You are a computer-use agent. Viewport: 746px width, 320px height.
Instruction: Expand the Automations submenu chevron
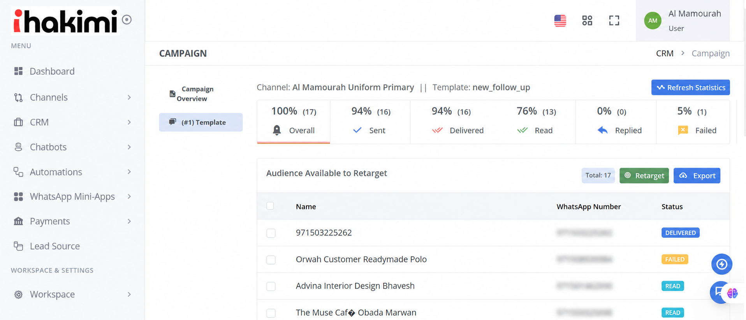tap(129, 172)
